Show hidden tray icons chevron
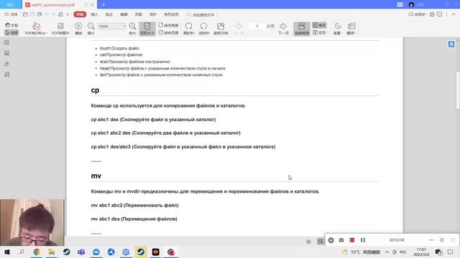The width and height of the screenshot is (460, 258). pos(387,252)
